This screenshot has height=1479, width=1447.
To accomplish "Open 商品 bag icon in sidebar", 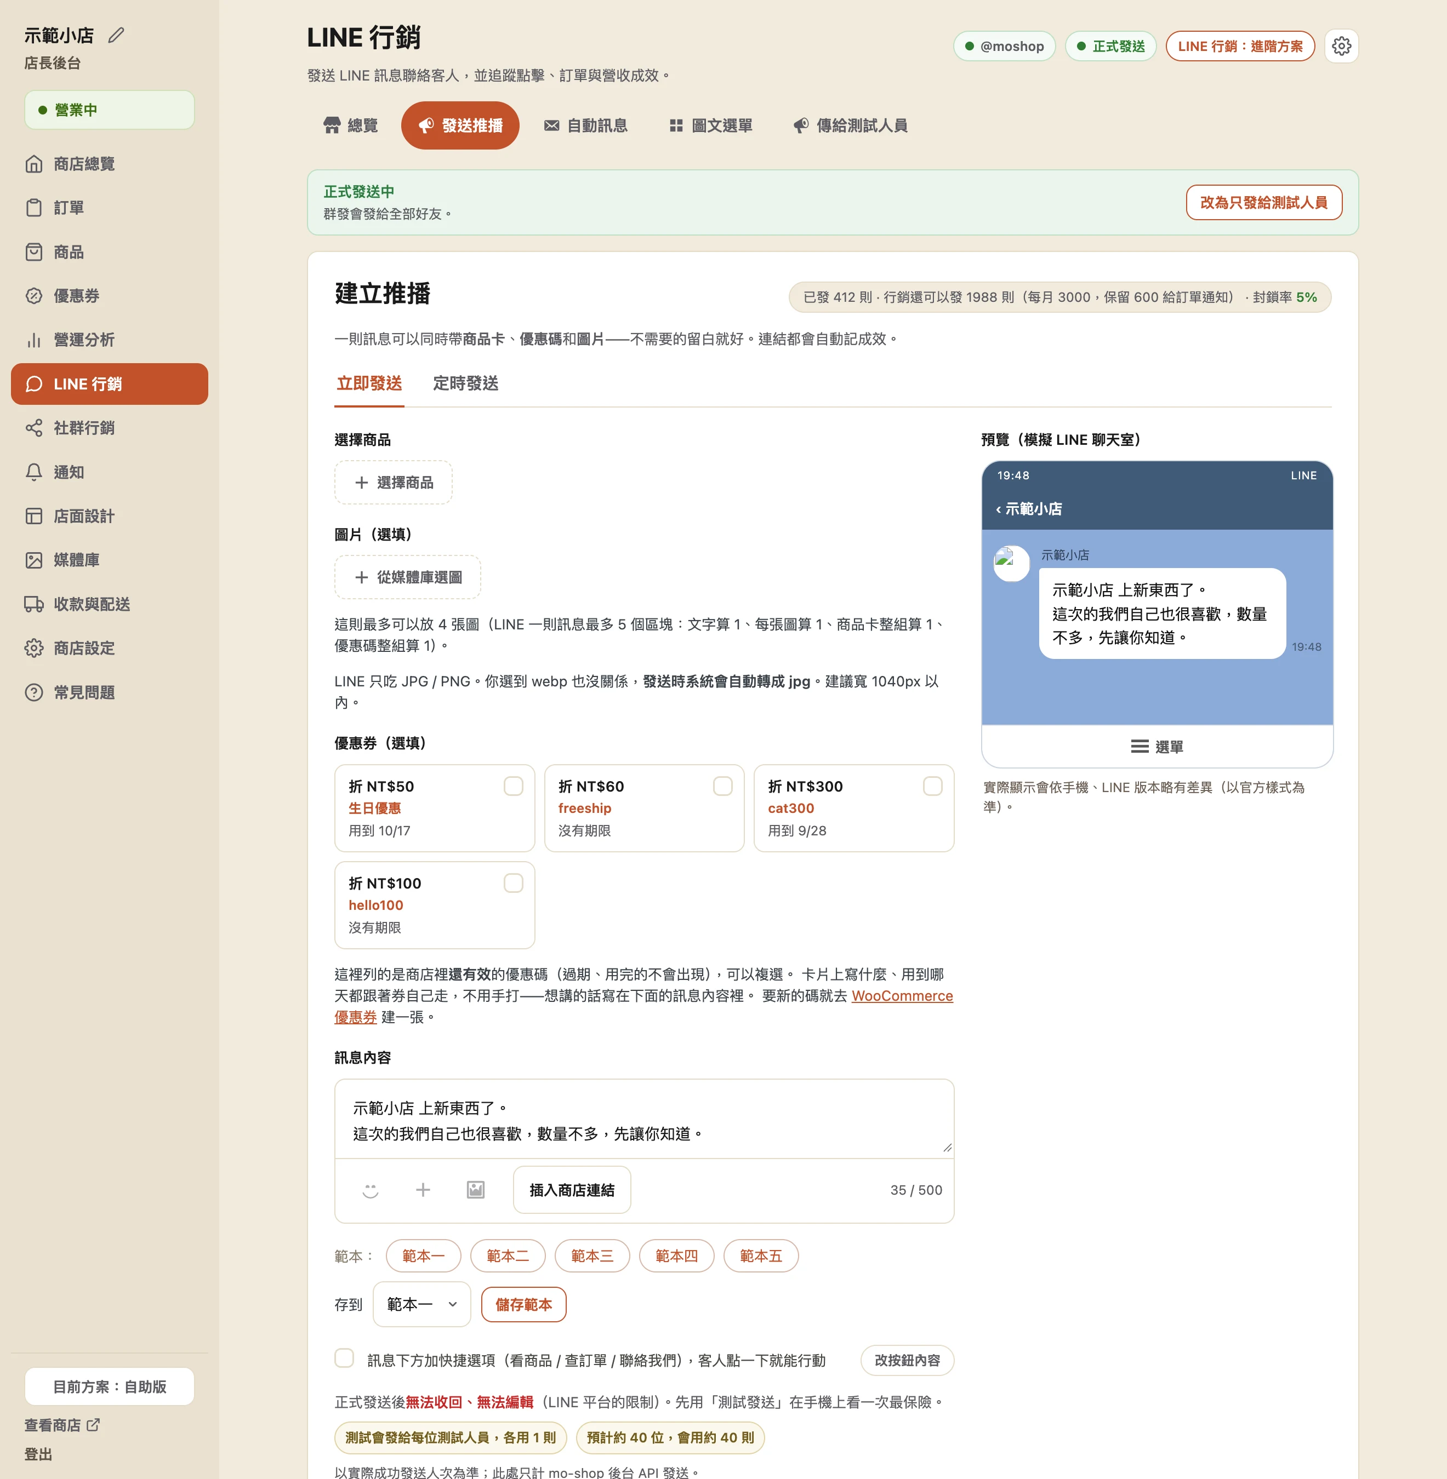I will point(33,252).
